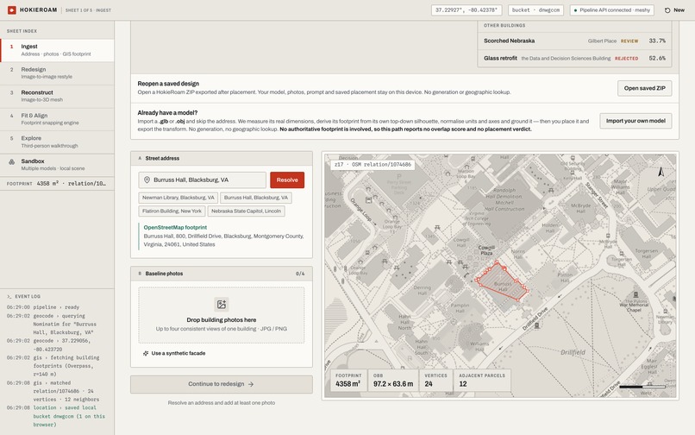
Task: Click the refresh icon next to New
Action: click(x=667, y=9)
